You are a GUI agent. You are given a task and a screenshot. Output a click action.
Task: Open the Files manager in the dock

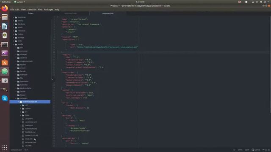coord(5,17)
